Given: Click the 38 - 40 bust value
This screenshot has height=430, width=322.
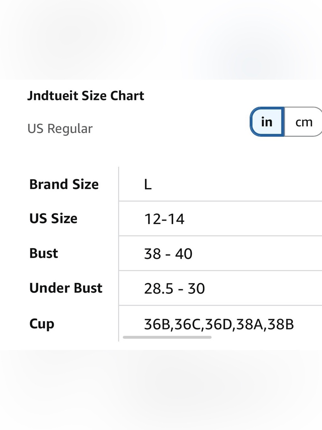Looking at the screenshot, I should [x=168, y=254].
